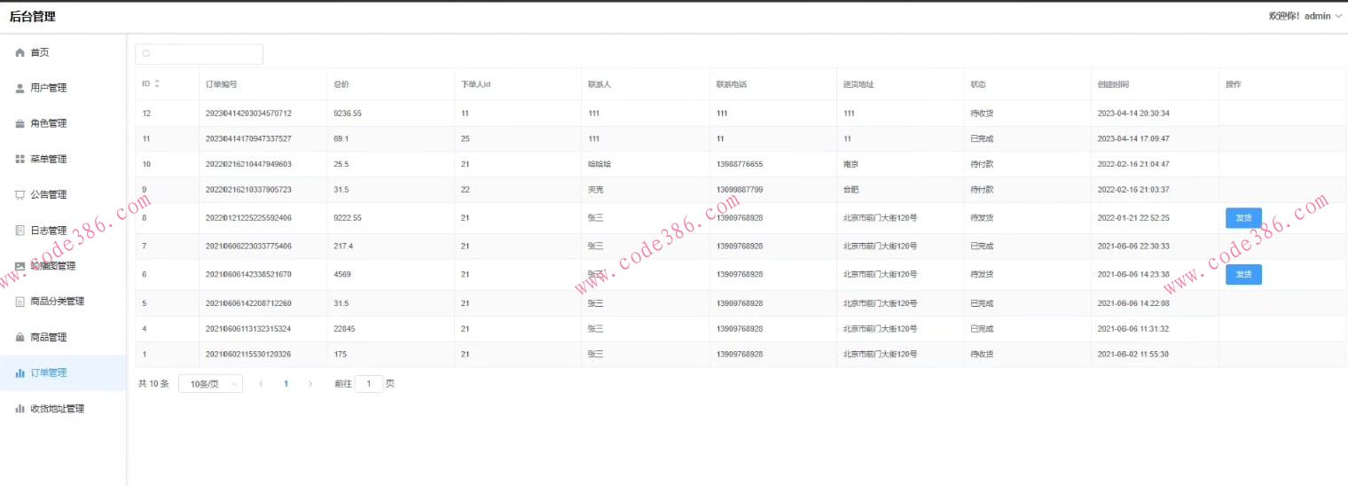Screen dimensions: 1348x486
Task: Click creation time 2023-04-14 20:30:34
Action: (1133, 114)
